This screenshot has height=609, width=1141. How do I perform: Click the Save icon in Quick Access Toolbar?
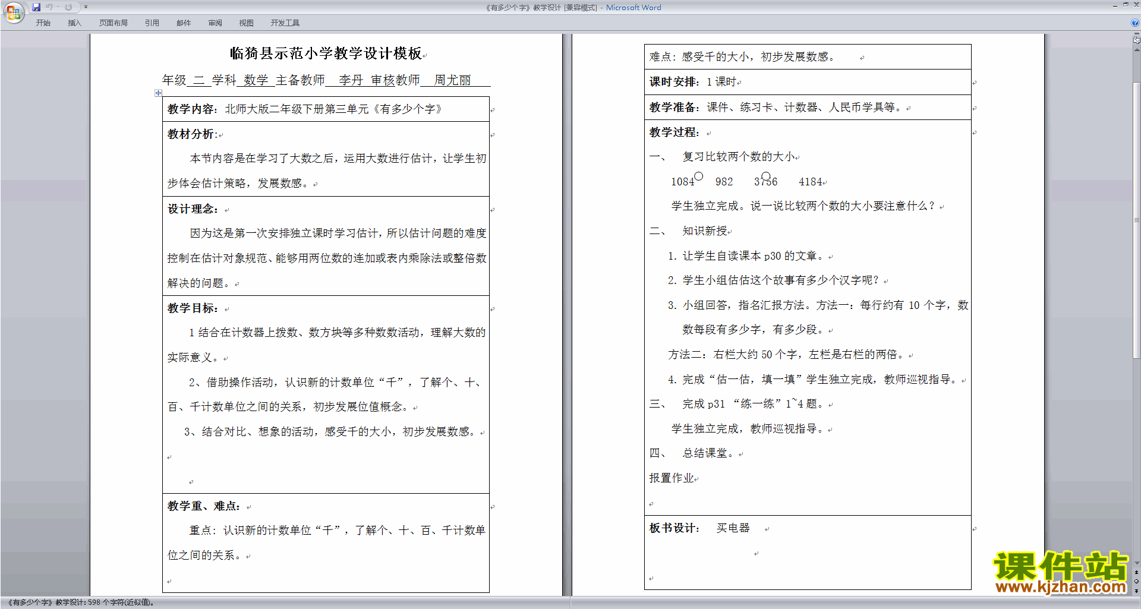tap(36, 7)
